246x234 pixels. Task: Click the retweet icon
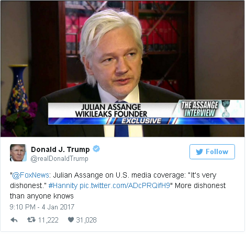pos(31,220)
